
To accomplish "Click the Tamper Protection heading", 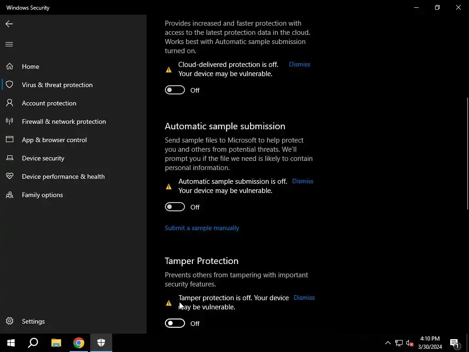I will 202,261.
